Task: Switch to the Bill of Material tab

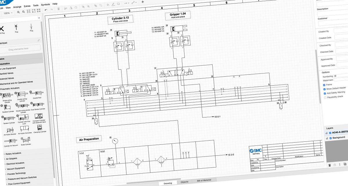Action: [204, 180]
